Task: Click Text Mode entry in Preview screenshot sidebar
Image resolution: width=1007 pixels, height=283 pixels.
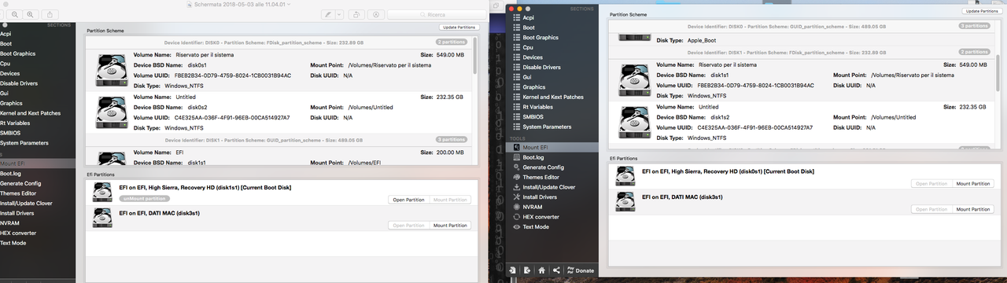Action: 13,243
